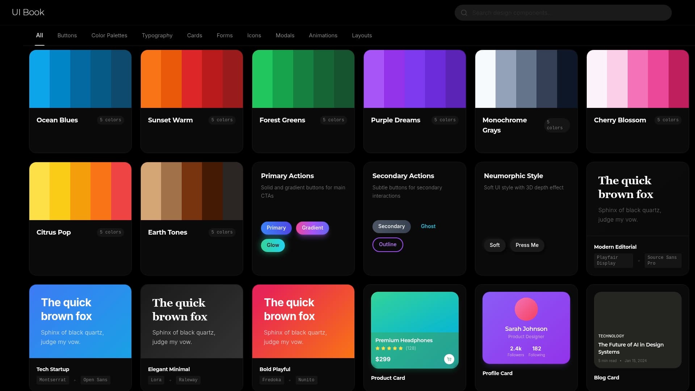Click the search magnifier icon
This screenshot has width=695, height=391.
click(x=464, y=13)
